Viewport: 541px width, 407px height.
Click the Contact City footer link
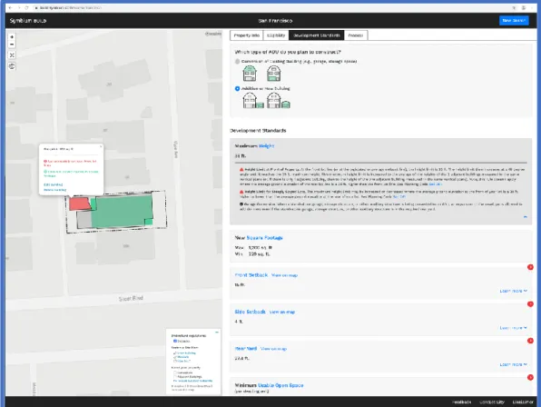tap(492, 402)
